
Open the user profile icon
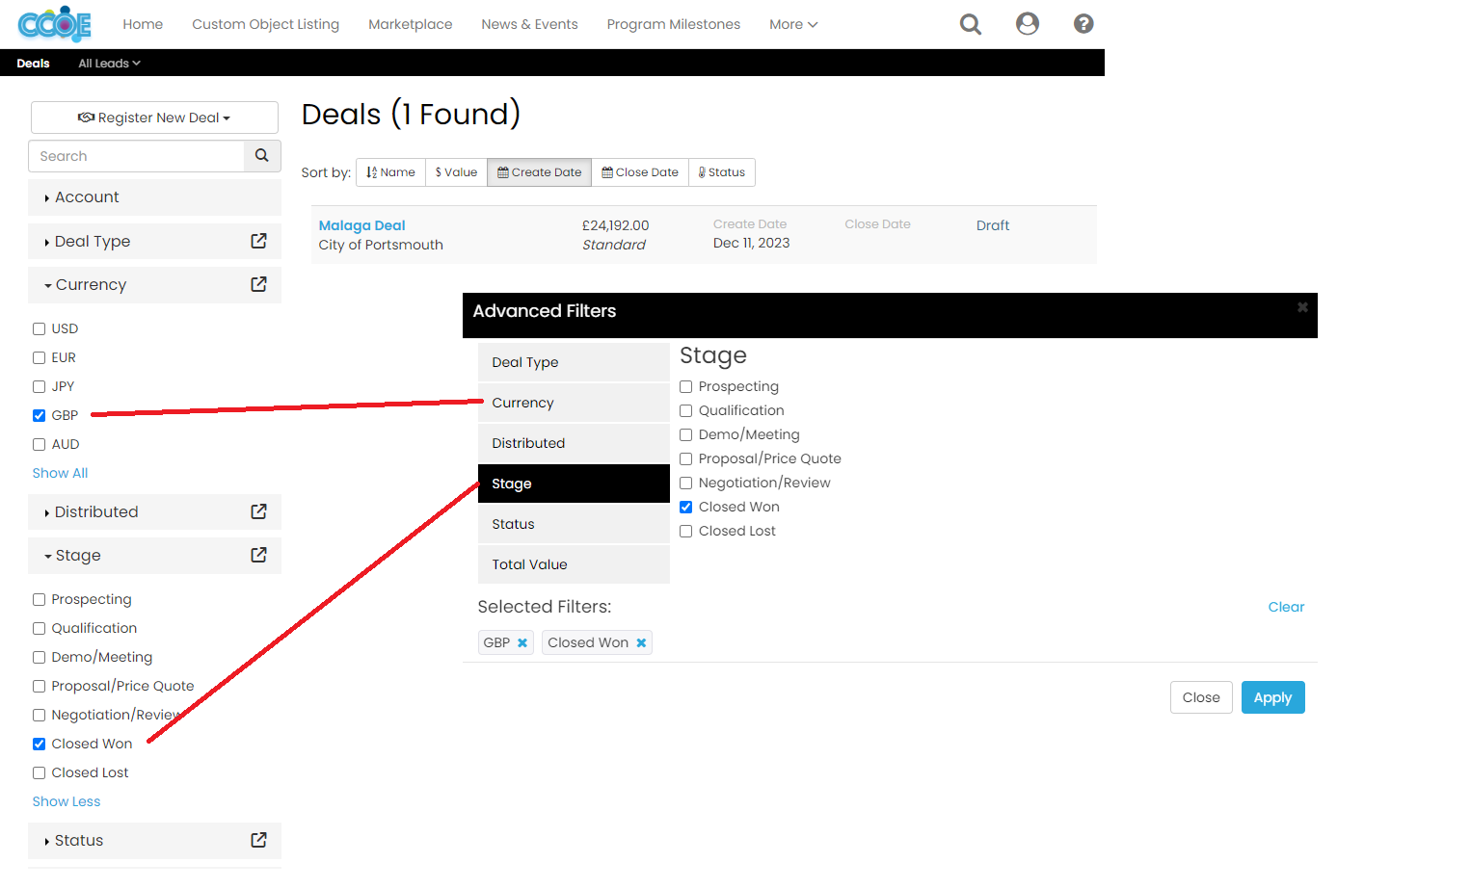(x=1028, y=24)
